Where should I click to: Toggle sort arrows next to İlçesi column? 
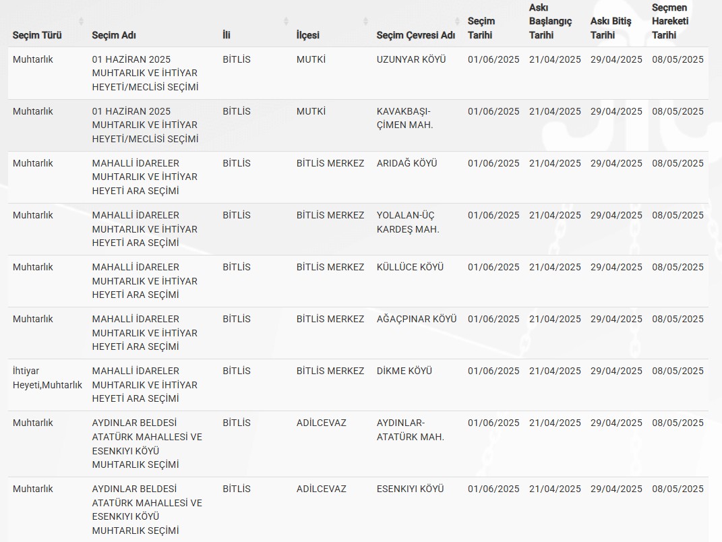coord(366,22)
